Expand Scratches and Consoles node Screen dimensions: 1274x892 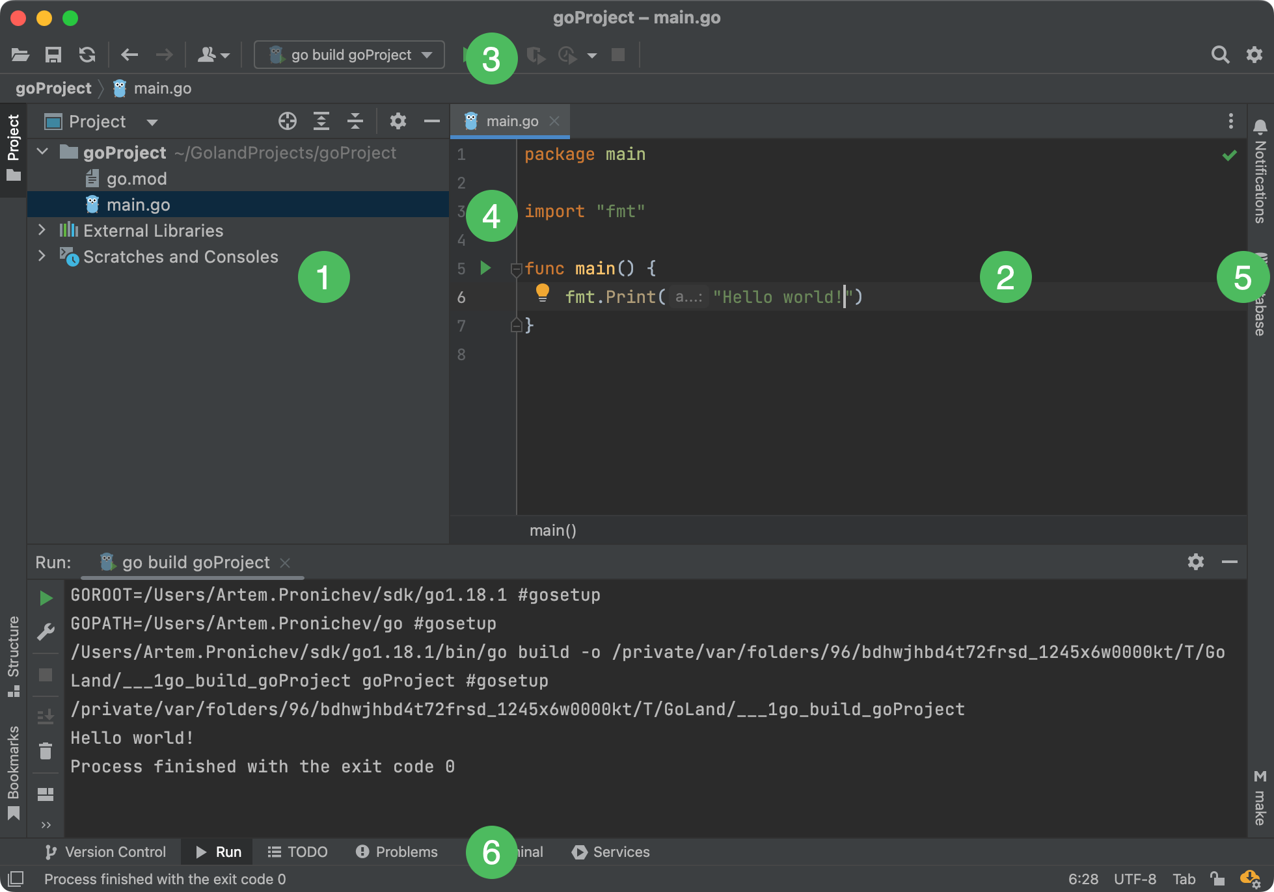point(42,256)
